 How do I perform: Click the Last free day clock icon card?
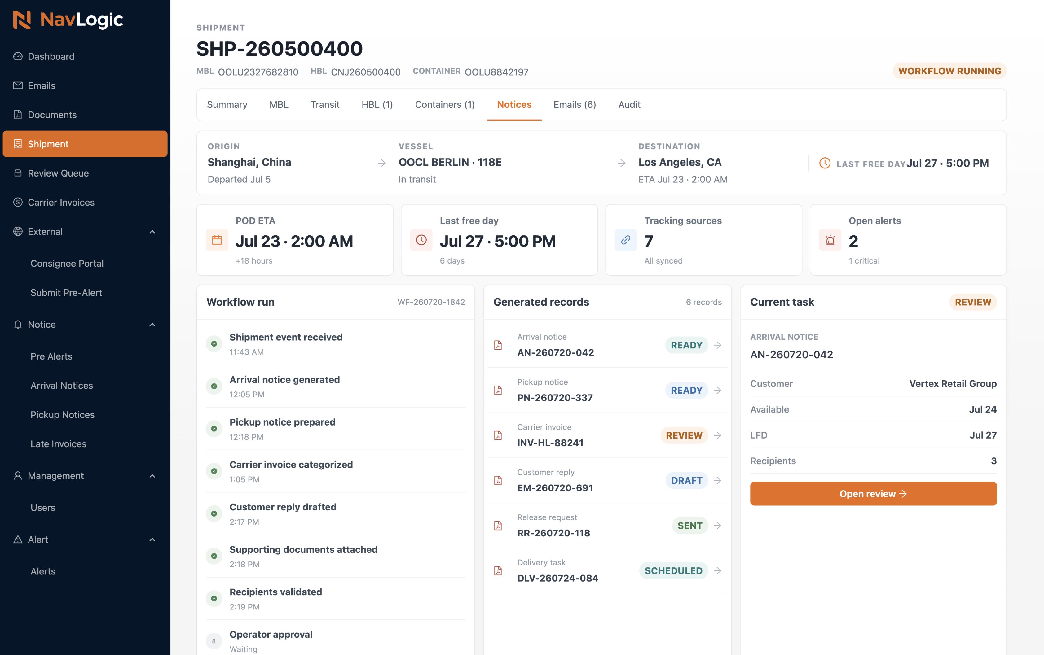(421, 240)
